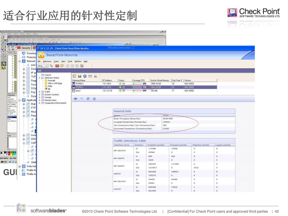
Task: Click the refresh icon in the details pane
Action: 88,99
